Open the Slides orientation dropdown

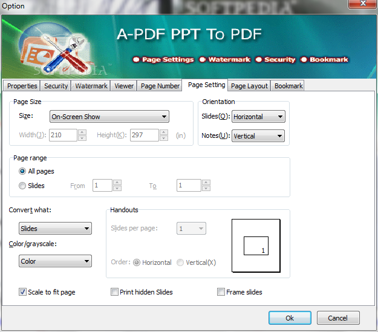pyautogui.click(x=258, y=117)
